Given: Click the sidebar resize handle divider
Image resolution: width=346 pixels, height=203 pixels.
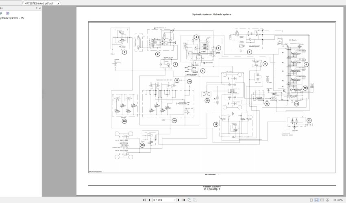Looking at the screenshot, I should tap(43, 93).
